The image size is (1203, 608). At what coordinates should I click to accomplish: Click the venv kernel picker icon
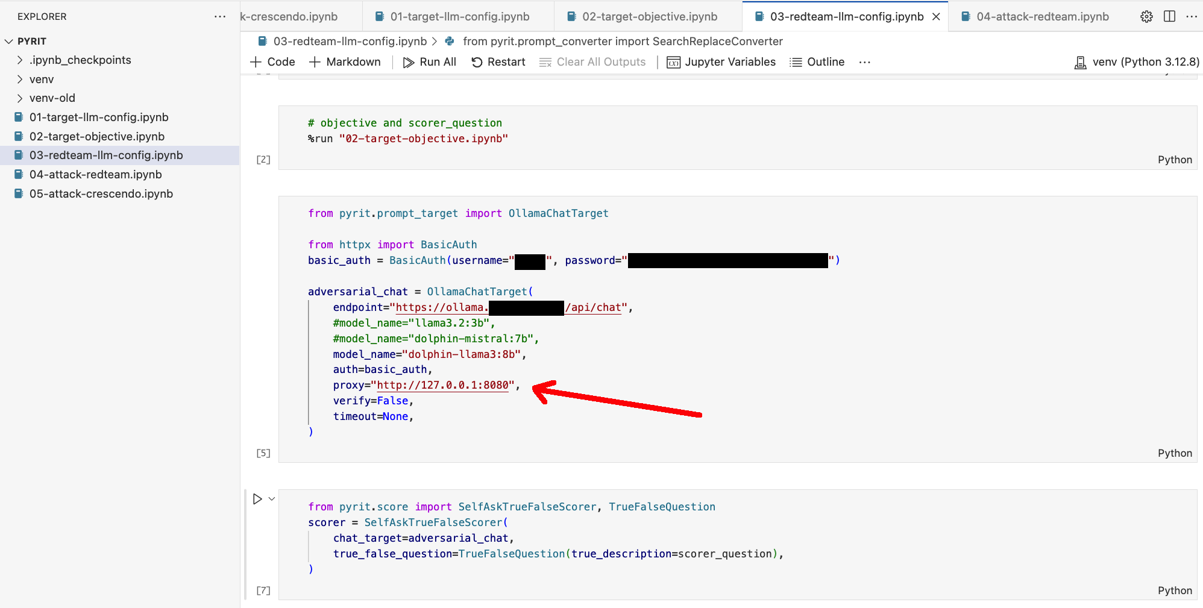pyautogui.click(x=1080, y=62)
